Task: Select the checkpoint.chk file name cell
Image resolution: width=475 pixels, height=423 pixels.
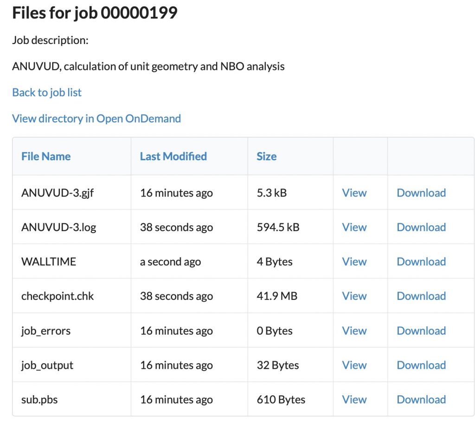Action: (x=58, y=296)
